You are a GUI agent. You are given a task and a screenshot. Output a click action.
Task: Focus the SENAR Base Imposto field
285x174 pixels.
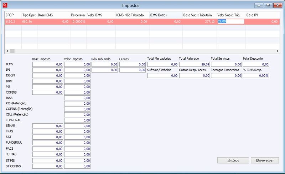(x=48, y=126)
